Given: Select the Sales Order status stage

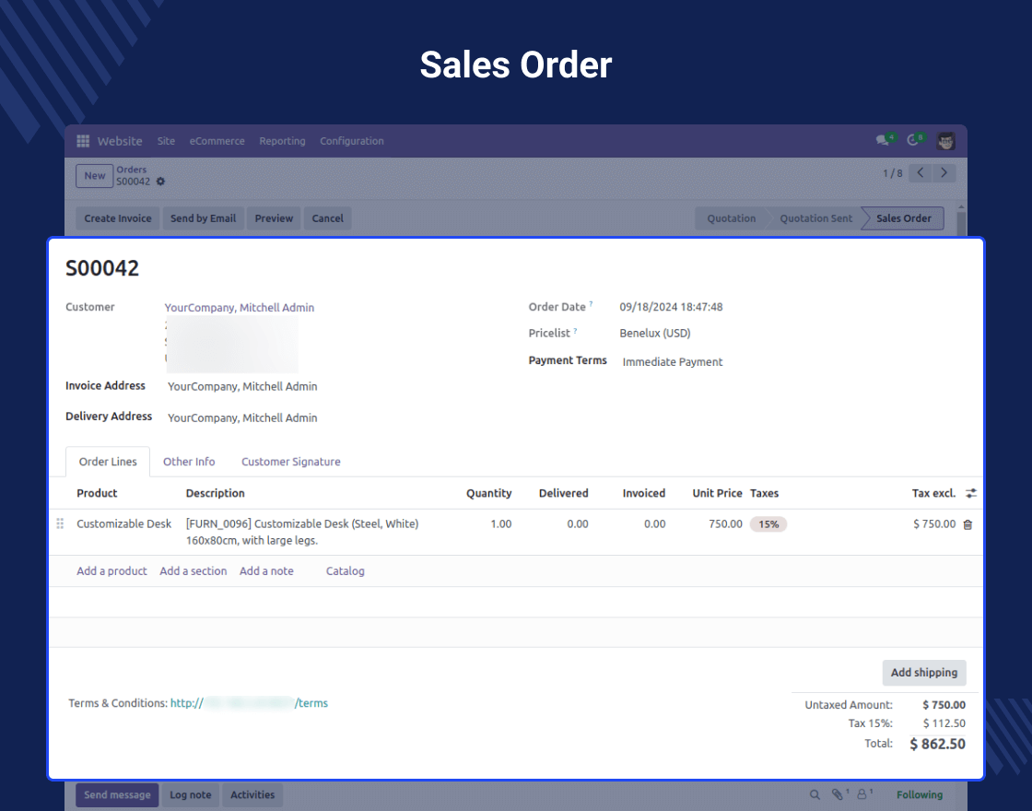Looking at the screenshot, I should coord(904,218).
